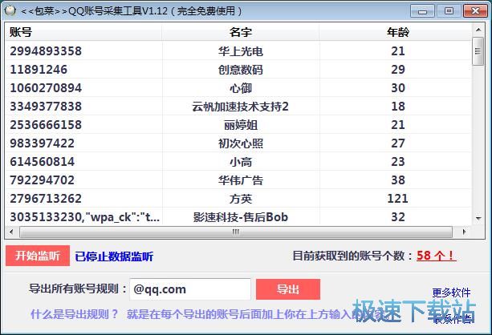The width and height of the screenshot is (492, 335).
Task: Click age value 29
Action: click(398, 70)
